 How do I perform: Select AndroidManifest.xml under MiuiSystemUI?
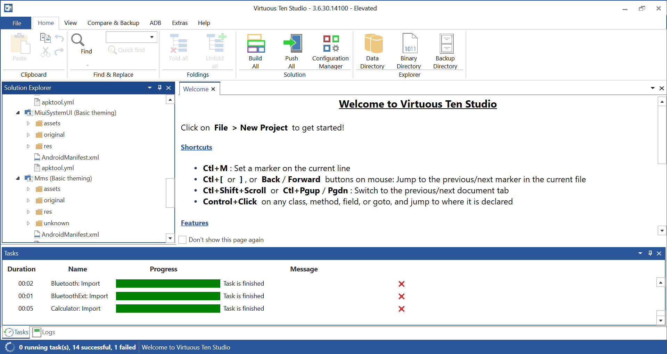(67, 158)
